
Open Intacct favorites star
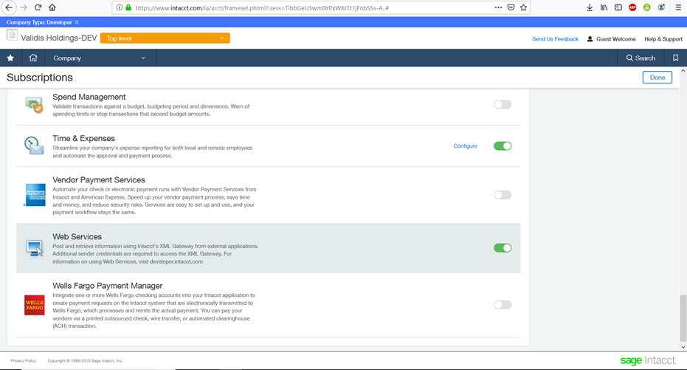10,58
